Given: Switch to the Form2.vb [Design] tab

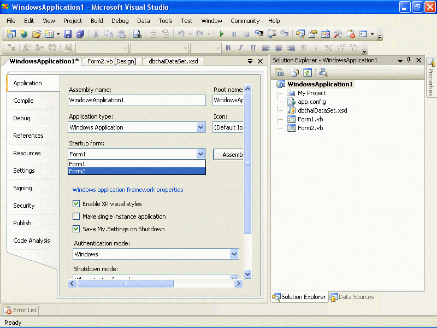Looking at the screenshot, I should click(x=111, y=61).
